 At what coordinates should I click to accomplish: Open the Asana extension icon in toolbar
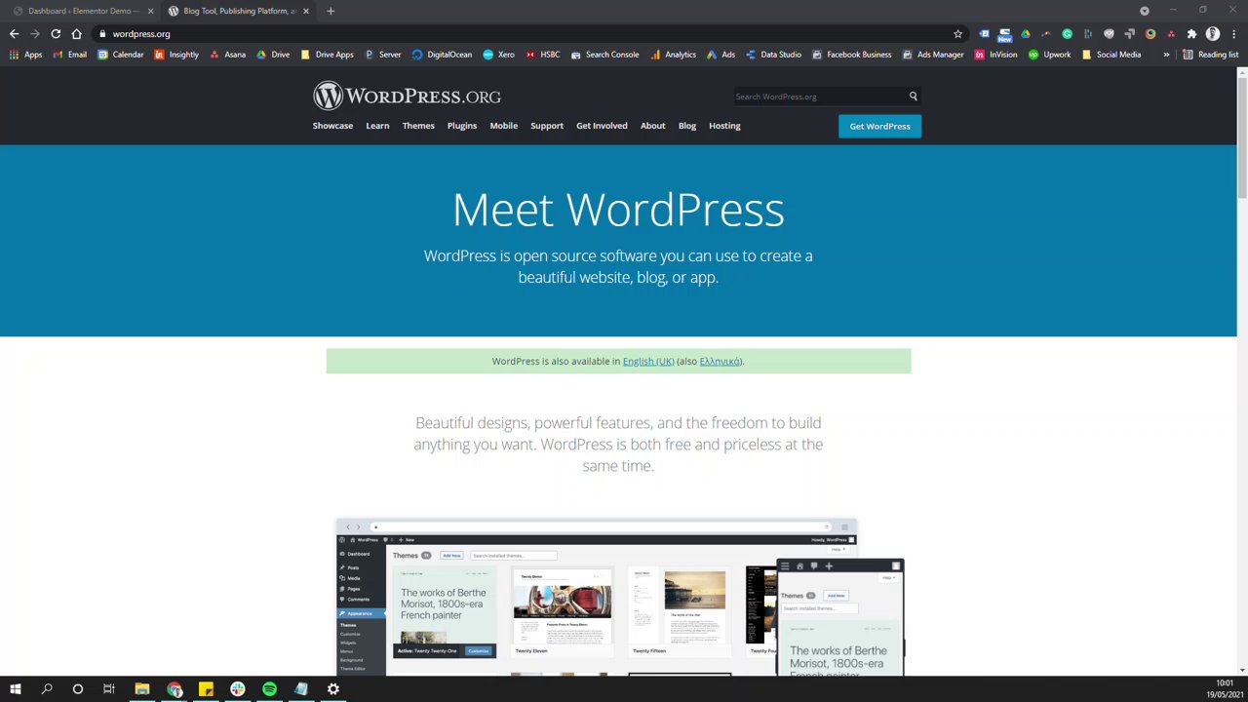1171,34
